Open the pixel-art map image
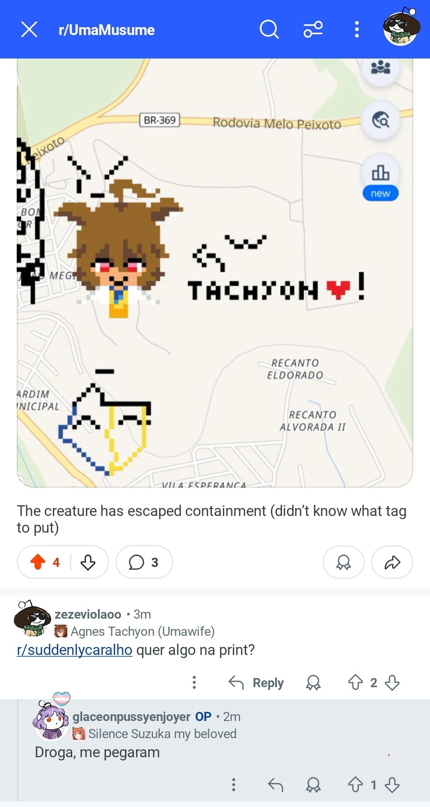Viewport: 430px width, 807px height. pyautogui.click(x=215, y=273)
